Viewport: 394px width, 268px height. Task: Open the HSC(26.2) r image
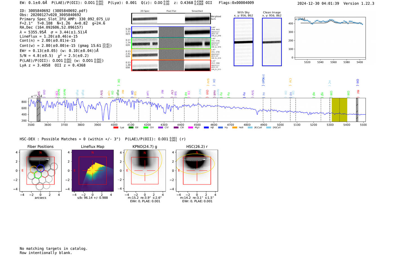click(197, 170)
